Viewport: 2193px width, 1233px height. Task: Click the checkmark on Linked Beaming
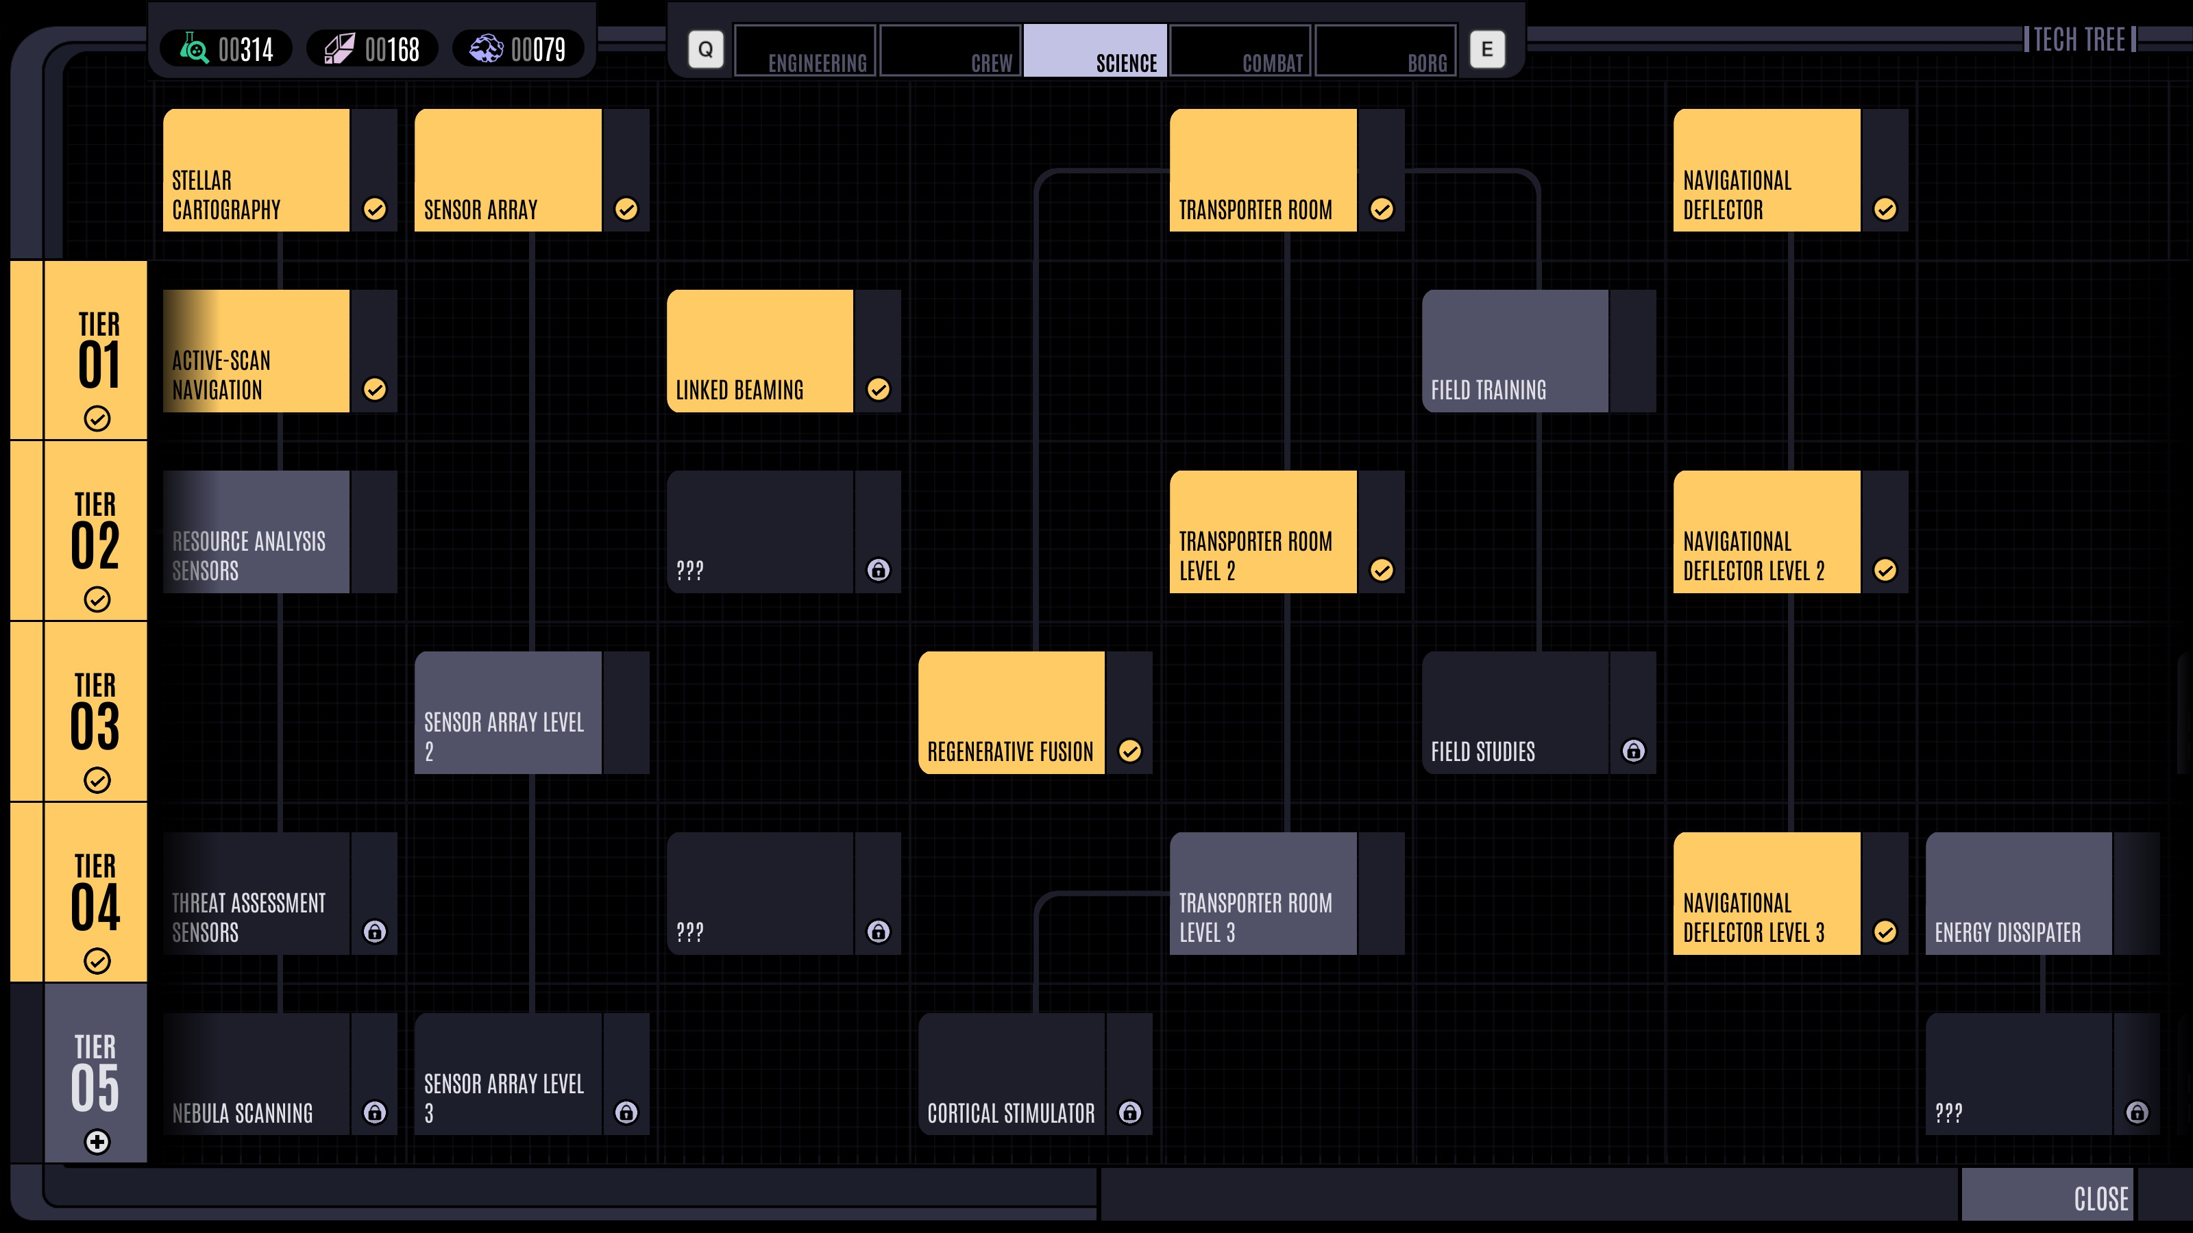pyautogui.click(x=878, y=390)
